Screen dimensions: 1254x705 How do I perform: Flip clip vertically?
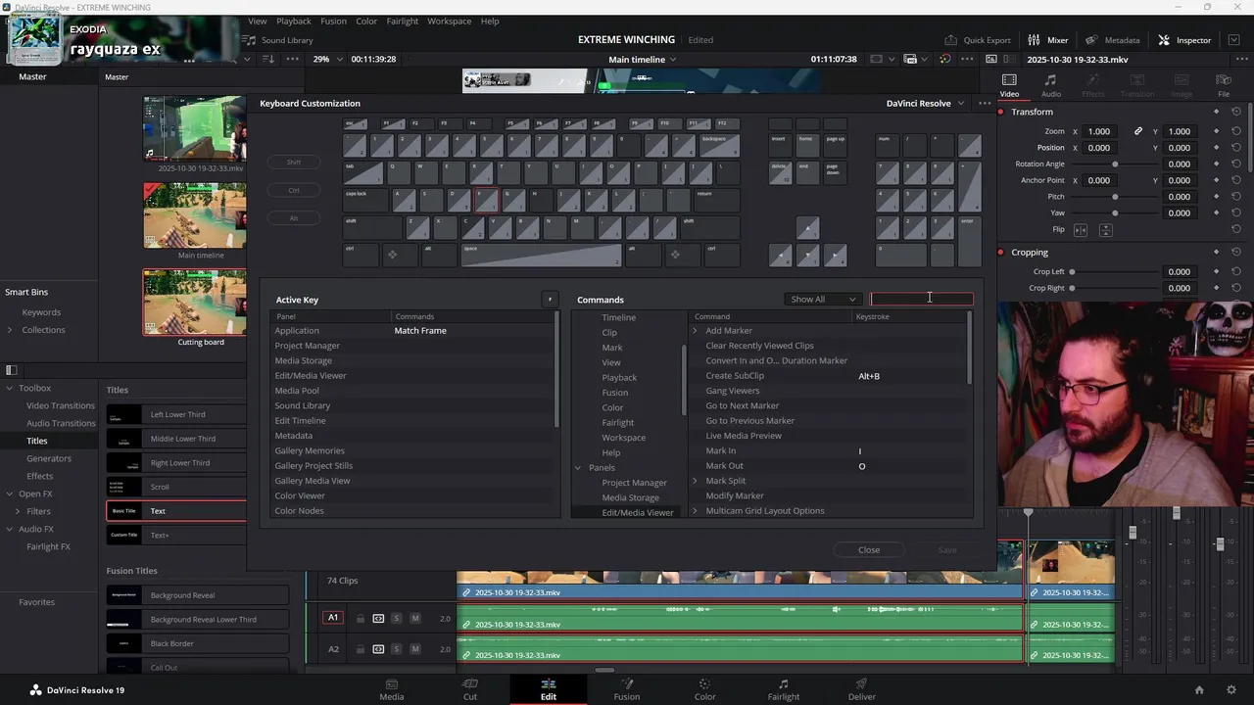click(1105, 230)
